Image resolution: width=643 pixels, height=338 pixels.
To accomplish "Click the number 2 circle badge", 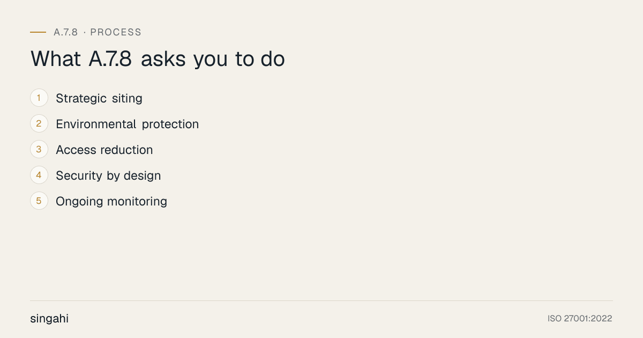I will [x=39, y=124].
